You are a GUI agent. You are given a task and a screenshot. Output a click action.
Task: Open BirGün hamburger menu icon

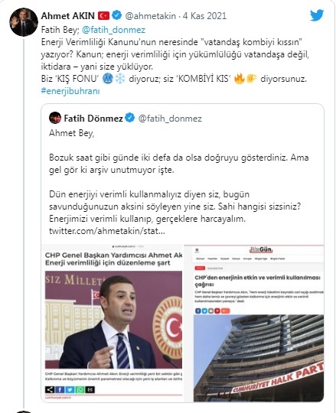point(197,251)
